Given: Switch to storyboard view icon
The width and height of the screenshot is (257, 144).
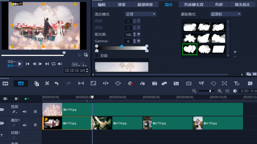Looking at the screenshot, I should coord(5,84).
